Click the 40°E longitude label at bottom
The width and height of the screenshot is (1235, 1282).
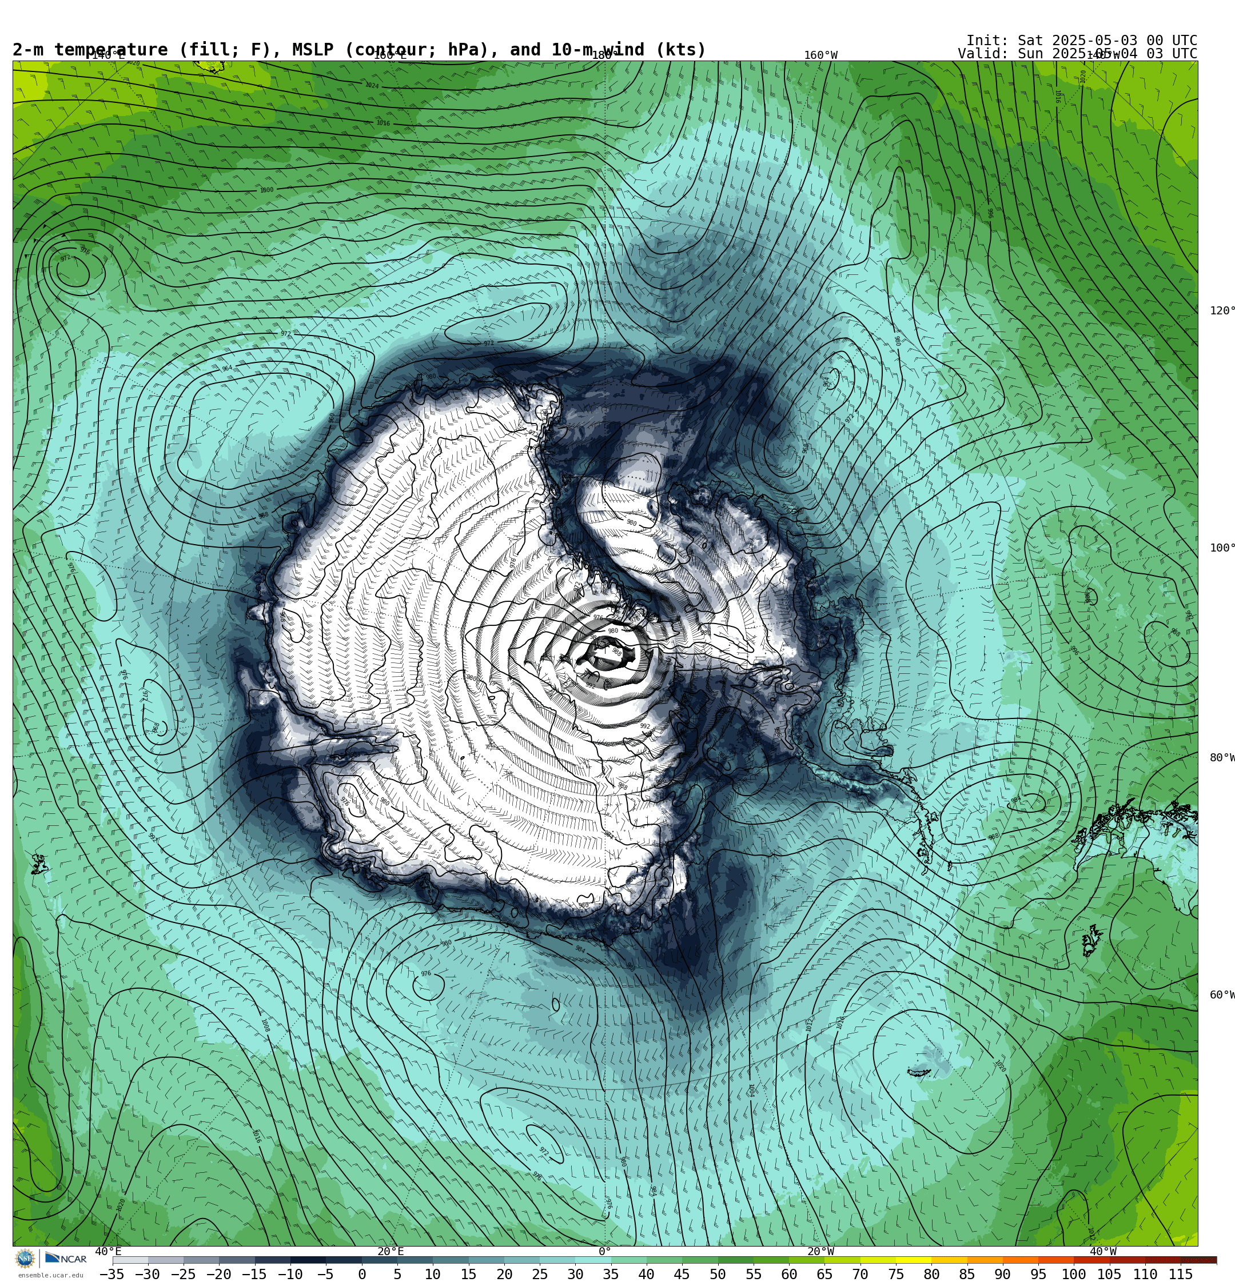108,1251
